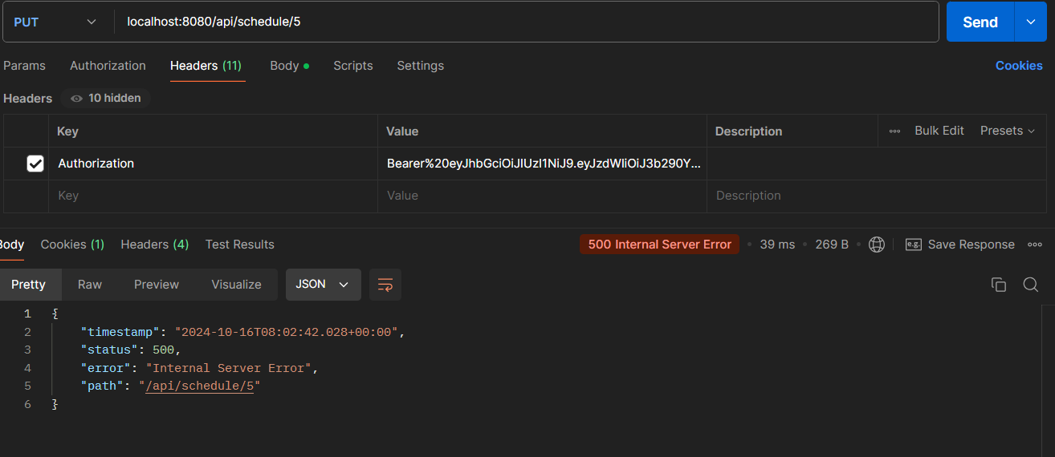Click the Key column header
Viewport: 1055px width, 457px height.
tap(67, 131)
